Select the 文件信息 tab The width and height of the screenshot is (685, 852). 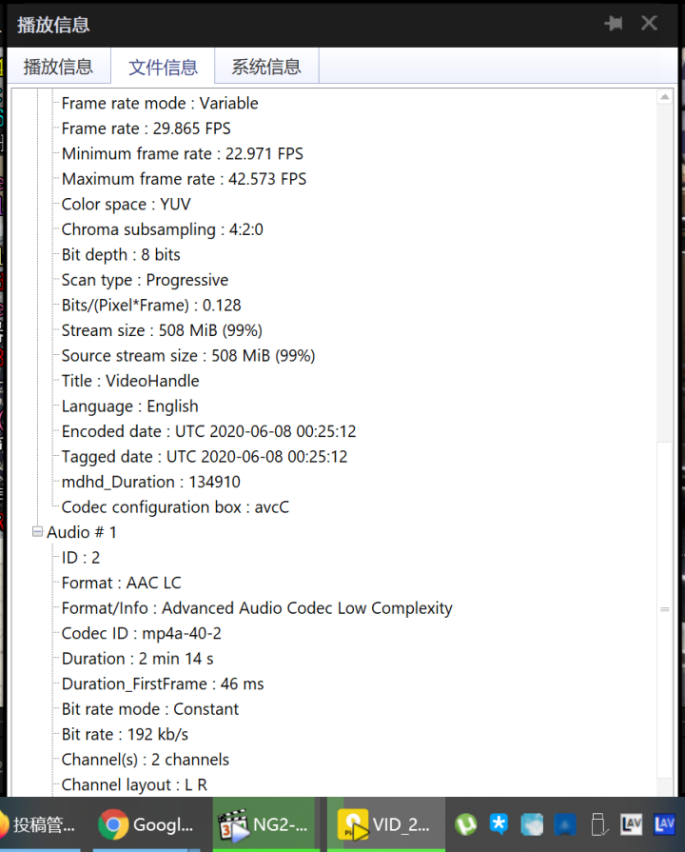pos(163,67)
